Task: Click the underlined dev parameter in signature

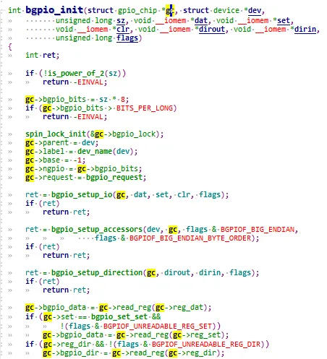Action: pos(255,11)
